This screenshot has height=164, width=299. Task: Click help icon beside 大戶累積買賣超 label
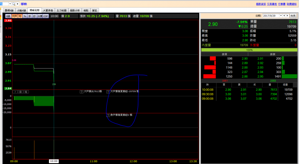108,92
